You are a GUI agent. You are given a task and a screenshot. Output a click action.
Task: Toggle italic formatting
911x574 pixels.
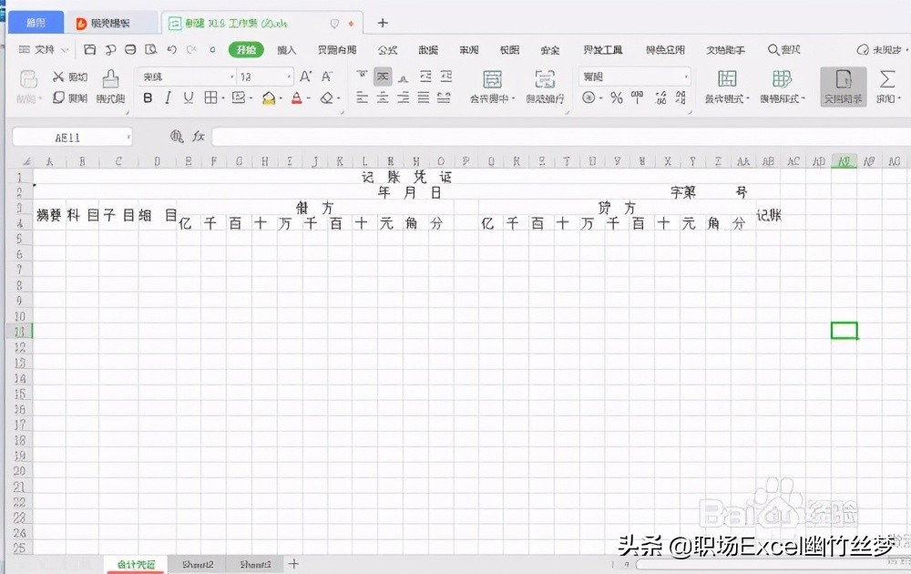(168, 97)
